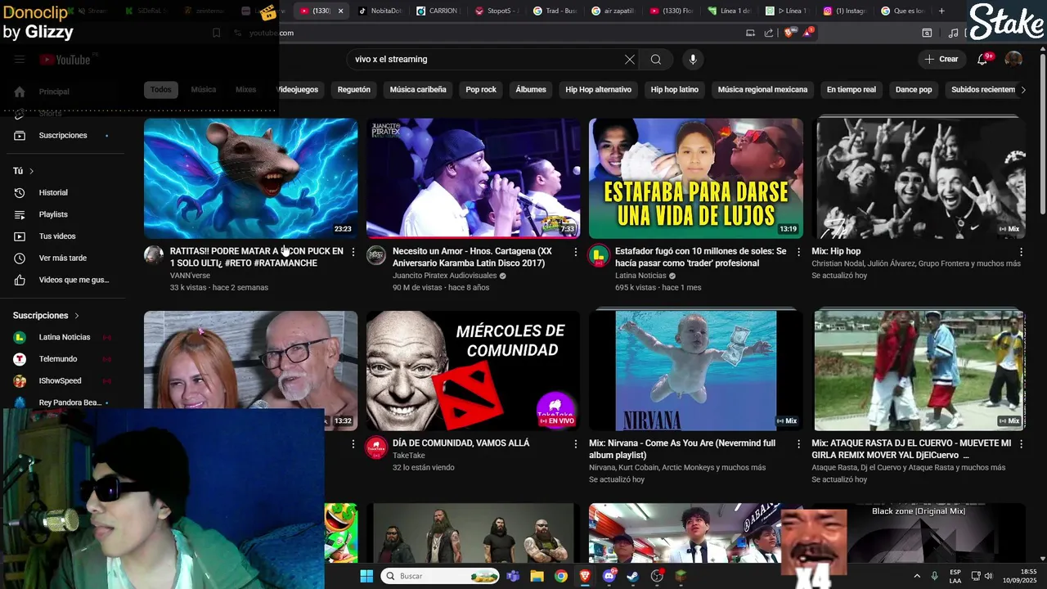Open Windows Start menu
Viewport: 1047px width, 589px height.
(x=366, y=576)
